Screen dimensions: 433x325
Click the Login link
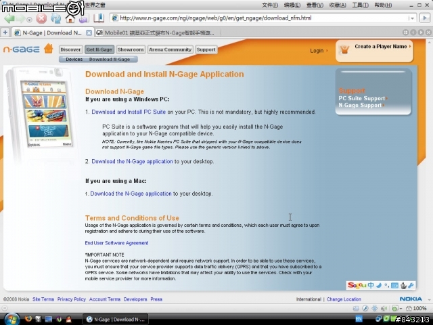(x=317, y=51)
